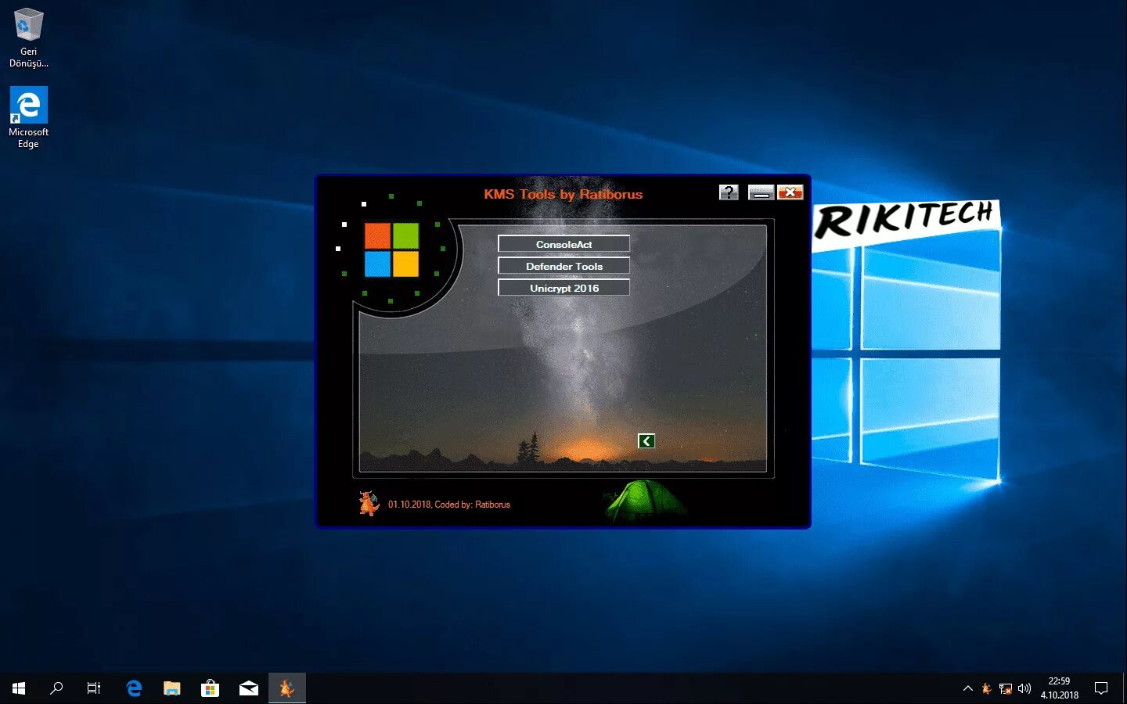
Task: Click the orange dragon mascot in KMS Tools
Action: click(369, 503)
